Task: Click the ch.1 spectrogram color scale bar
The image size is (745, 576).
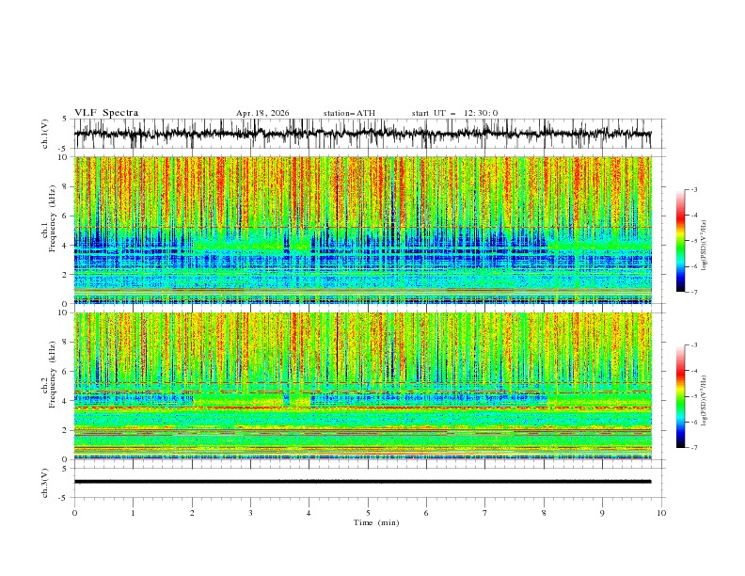Action: 680,241
